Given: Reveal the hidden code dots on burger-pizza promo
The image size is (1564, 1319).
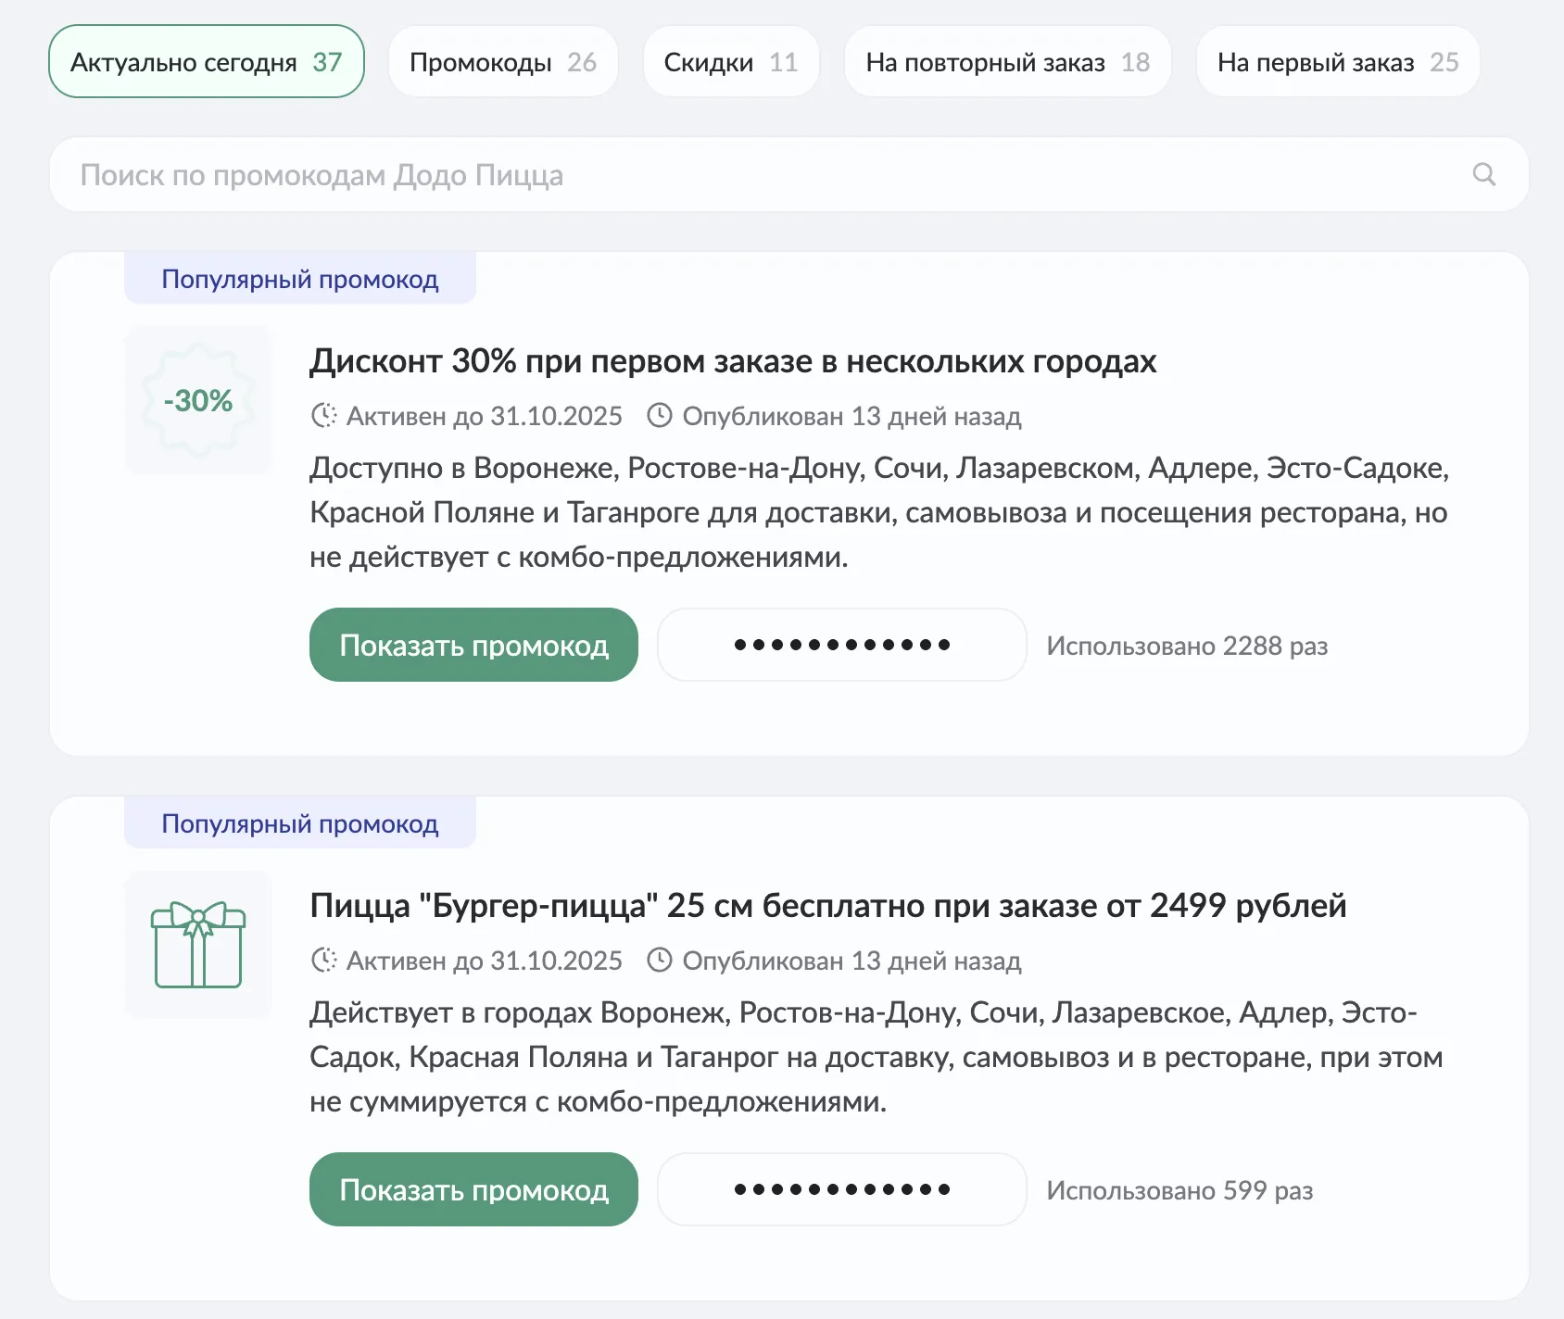Looking at the screenshot, I should [x=840, y=1189].
